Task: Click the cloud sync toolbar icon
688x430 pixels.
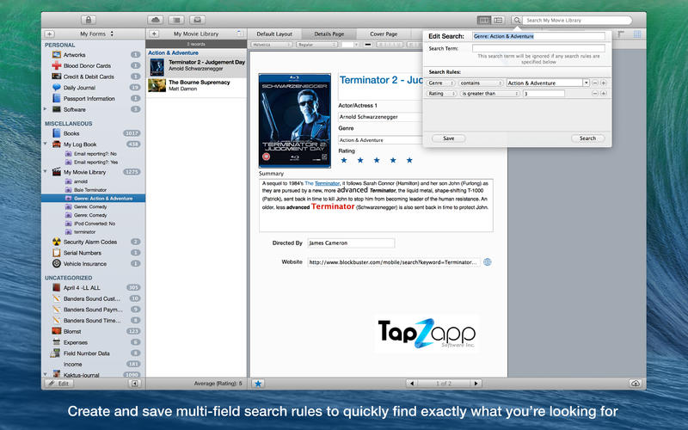Action: point(156,20)
